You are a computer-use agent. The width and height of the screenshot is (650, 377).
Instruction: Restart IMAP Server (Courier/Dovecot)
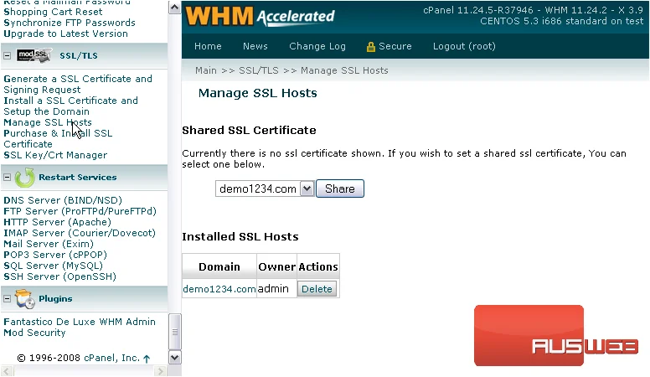pyautogui.click(x=80, y=233)
